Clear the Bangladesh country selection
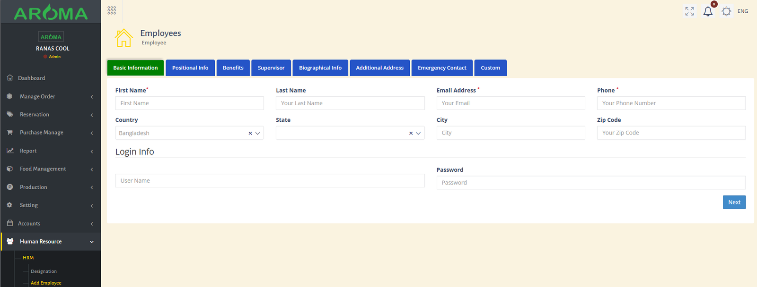This screenshot has width=757, height=287. (x=250, y=133)
